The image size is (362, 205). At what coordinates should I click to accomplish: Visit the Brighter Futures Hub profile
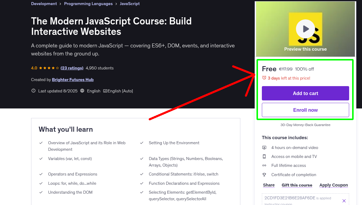coord(73,80)
